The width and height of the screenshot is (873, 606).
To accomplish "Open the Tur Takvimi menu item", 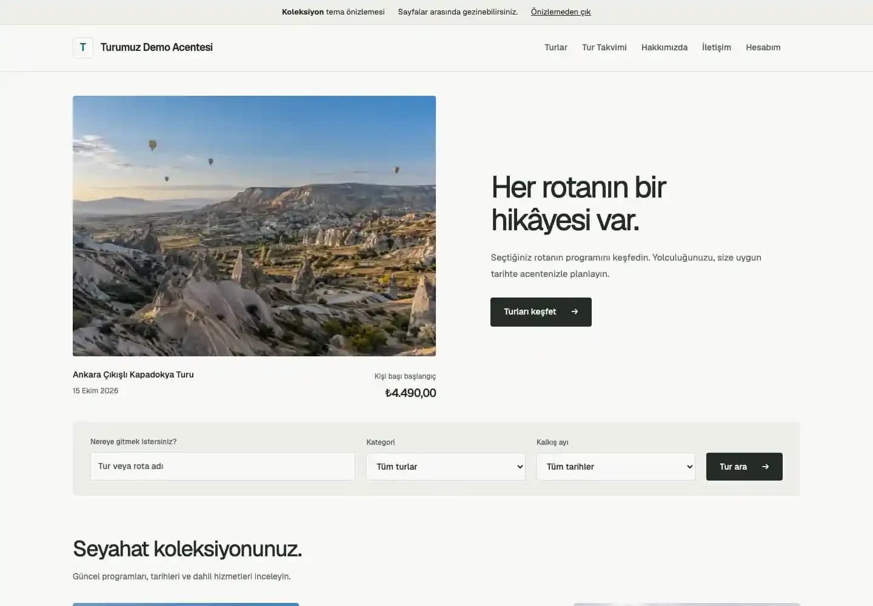I will click(604, 47).
